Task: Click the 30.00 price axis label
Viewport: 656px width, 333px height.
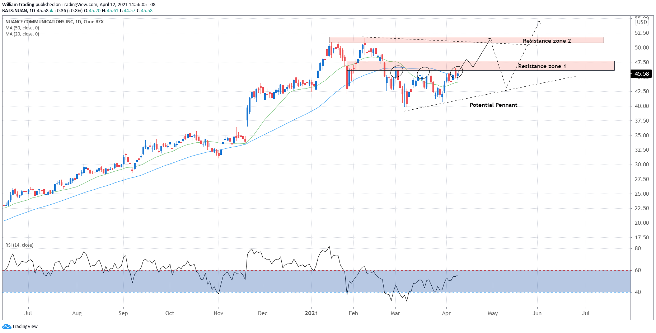Action: [x=642, y=165]
